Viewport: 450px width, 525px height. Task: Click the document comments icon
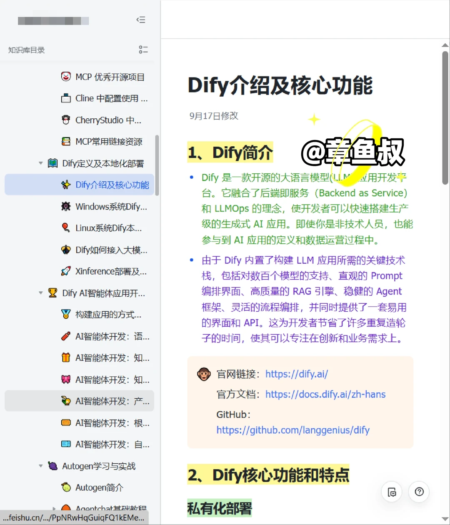(x=391, y=492)
